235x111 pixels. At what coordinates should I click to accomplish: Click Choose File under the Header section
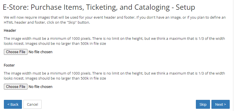(16, 52)
